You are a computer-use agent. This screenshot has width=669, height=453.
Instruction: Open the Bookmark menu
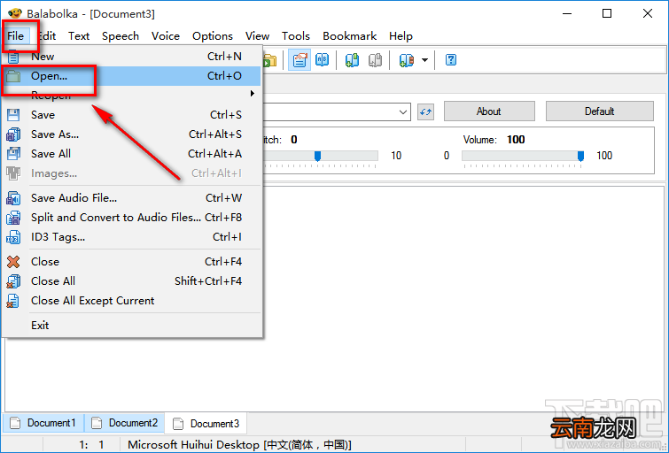point(349,35)
